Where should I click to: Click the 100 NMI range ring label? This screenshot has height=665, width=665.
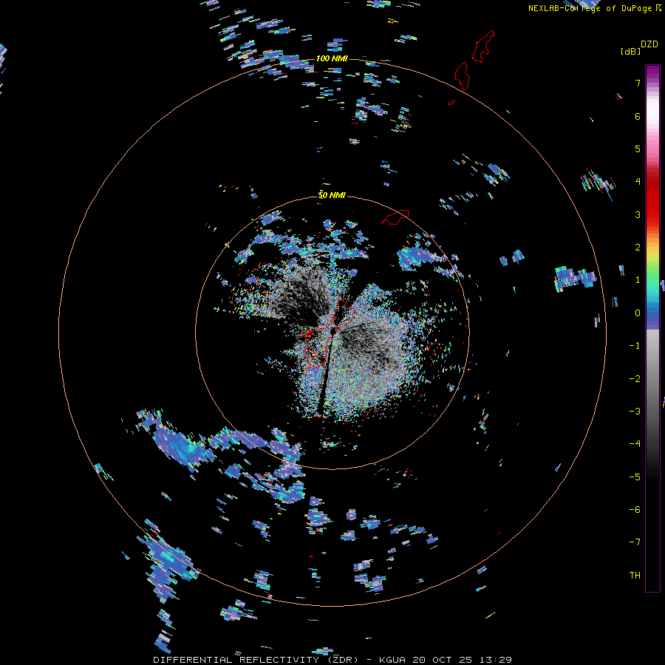tap(332, 58)
